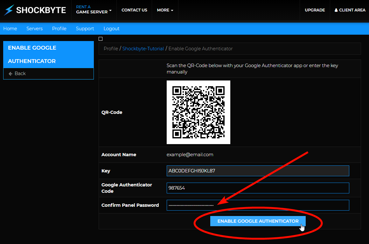Select the example@email.com account name text
The image size is (369, 244).
[190, 155]
